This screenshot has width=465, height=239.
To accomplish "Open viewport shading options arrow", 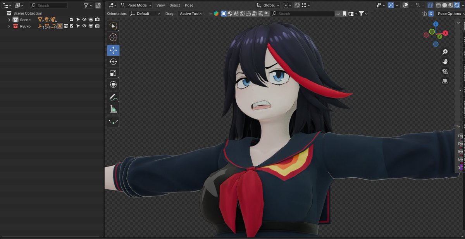I will tap(462, 5).
